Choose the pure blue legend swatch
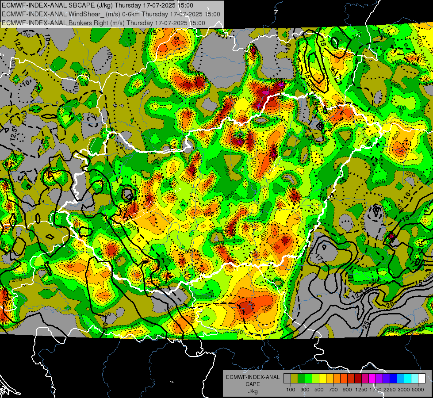This screenshot has width=433, height=398. coord(394,378)
